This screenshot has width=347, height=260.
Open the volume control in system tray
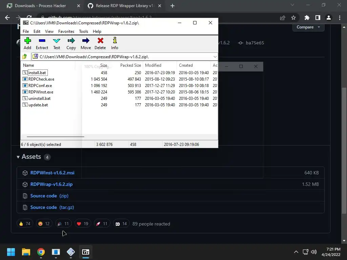(314, 252)
